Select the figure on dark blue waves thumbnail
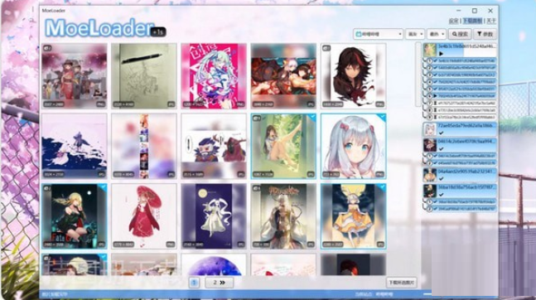This screenshot has width=536, height=300. pos(75,146)
